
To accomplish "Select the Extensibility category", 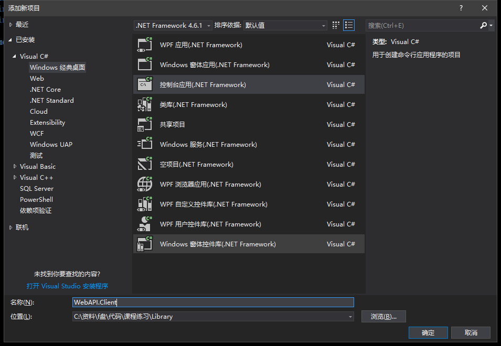I will click(x=48, y=123).
